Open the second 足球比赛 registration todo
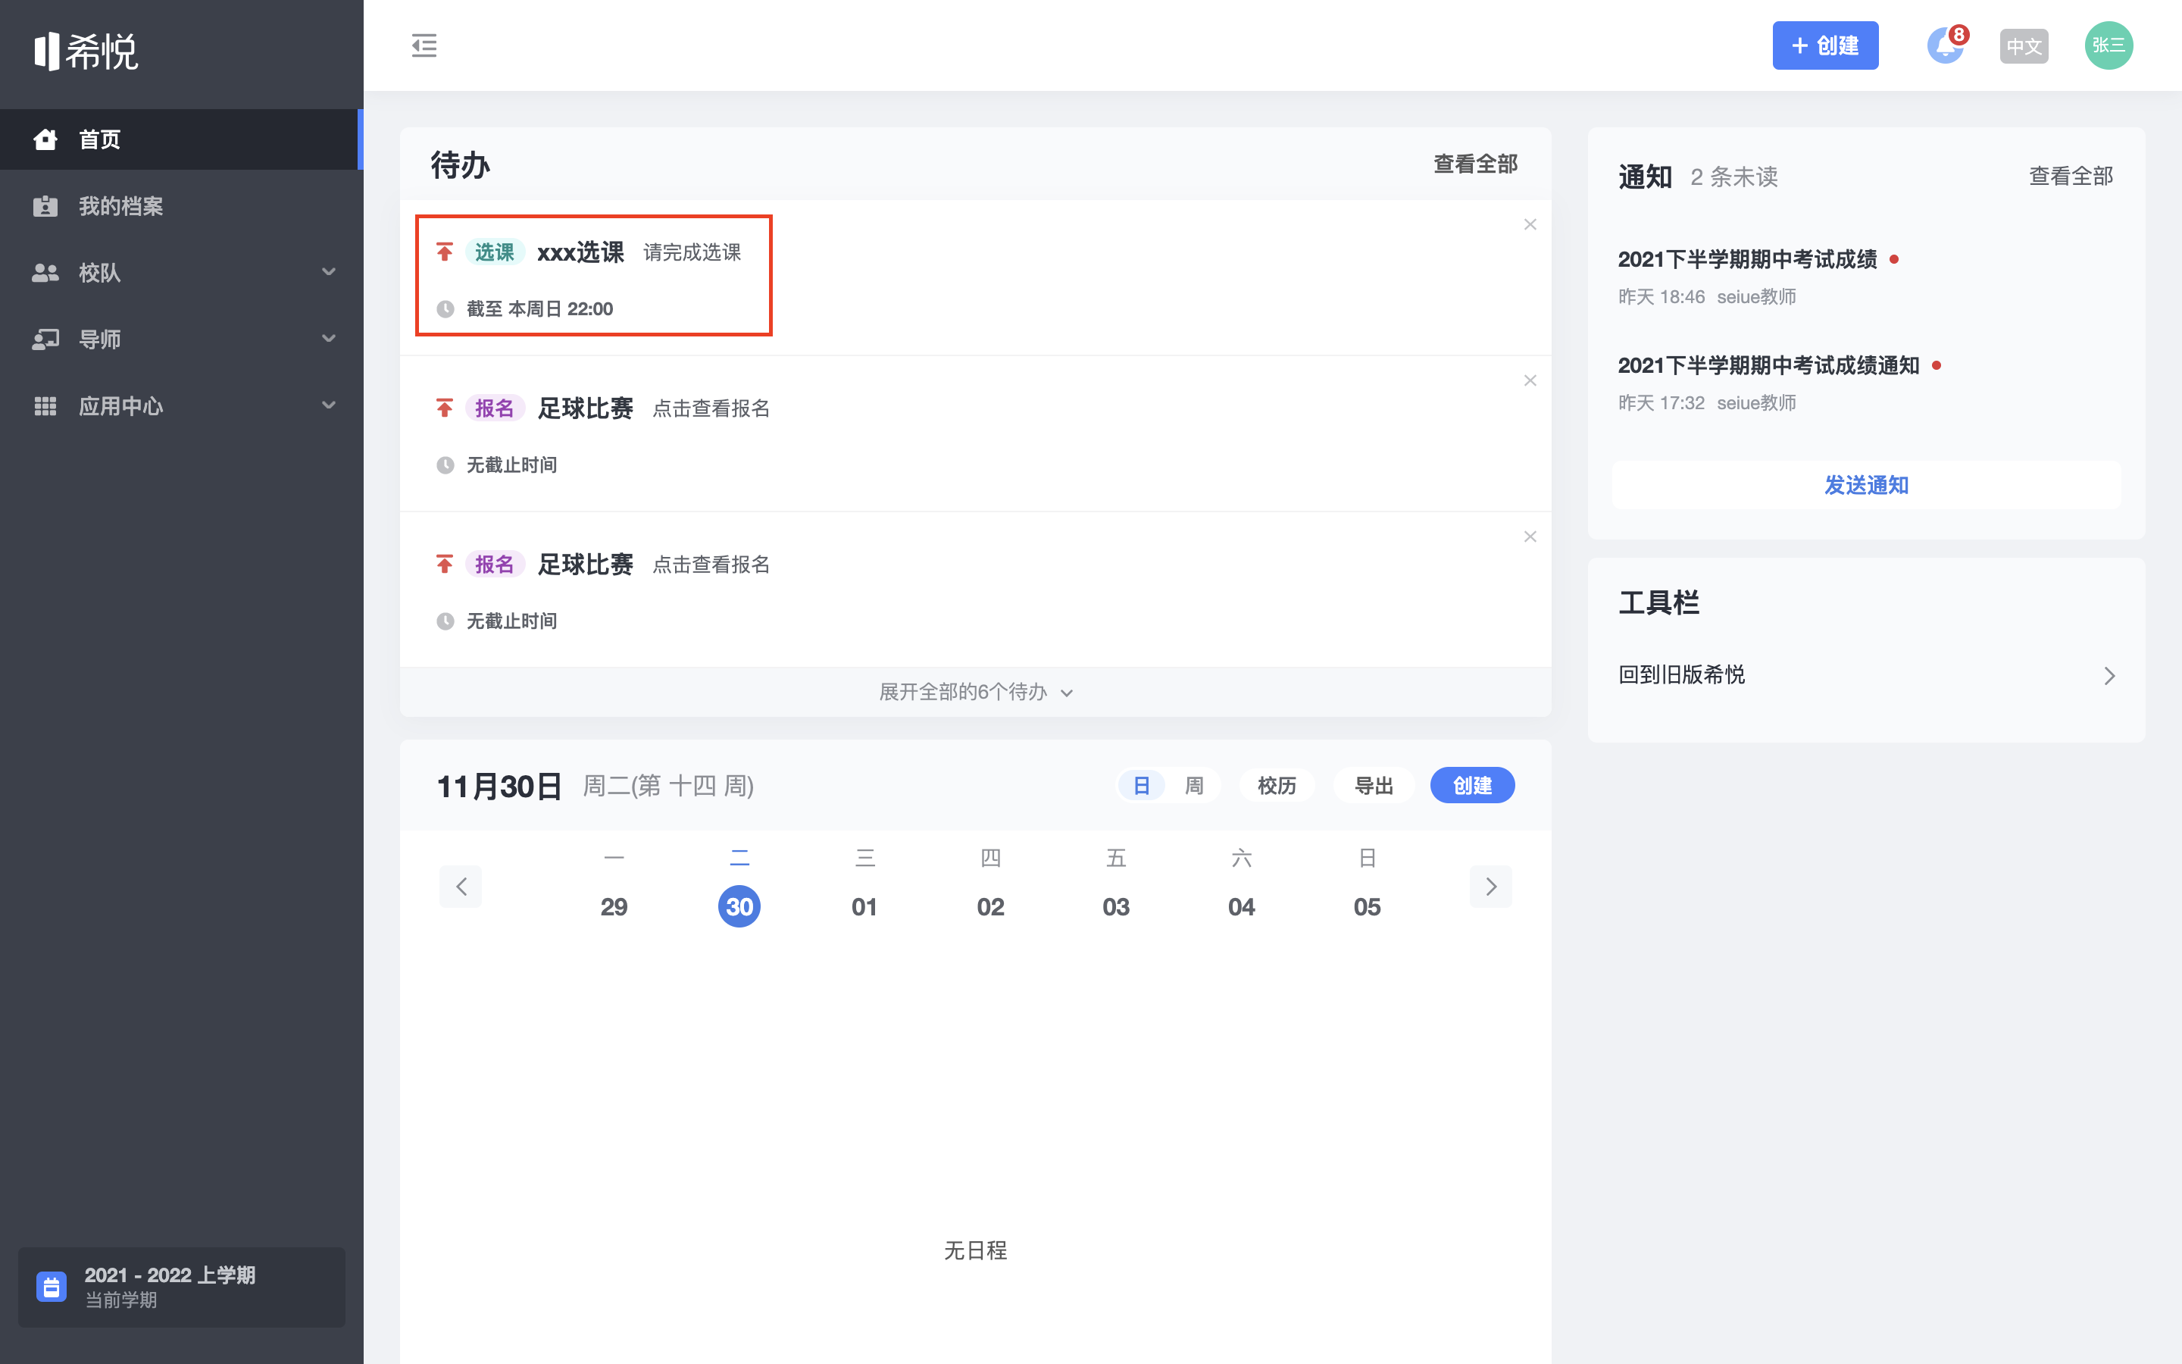Viewport: 2182px width, 1364px height. click(x=974, y=590)
